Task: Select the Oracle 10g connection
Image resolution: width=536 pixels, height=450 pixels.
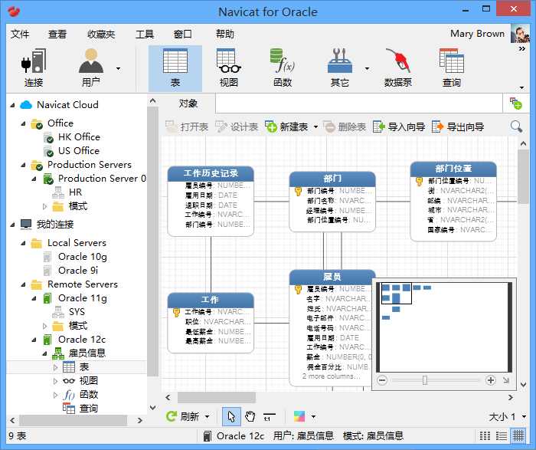Action: click(83, 257)
